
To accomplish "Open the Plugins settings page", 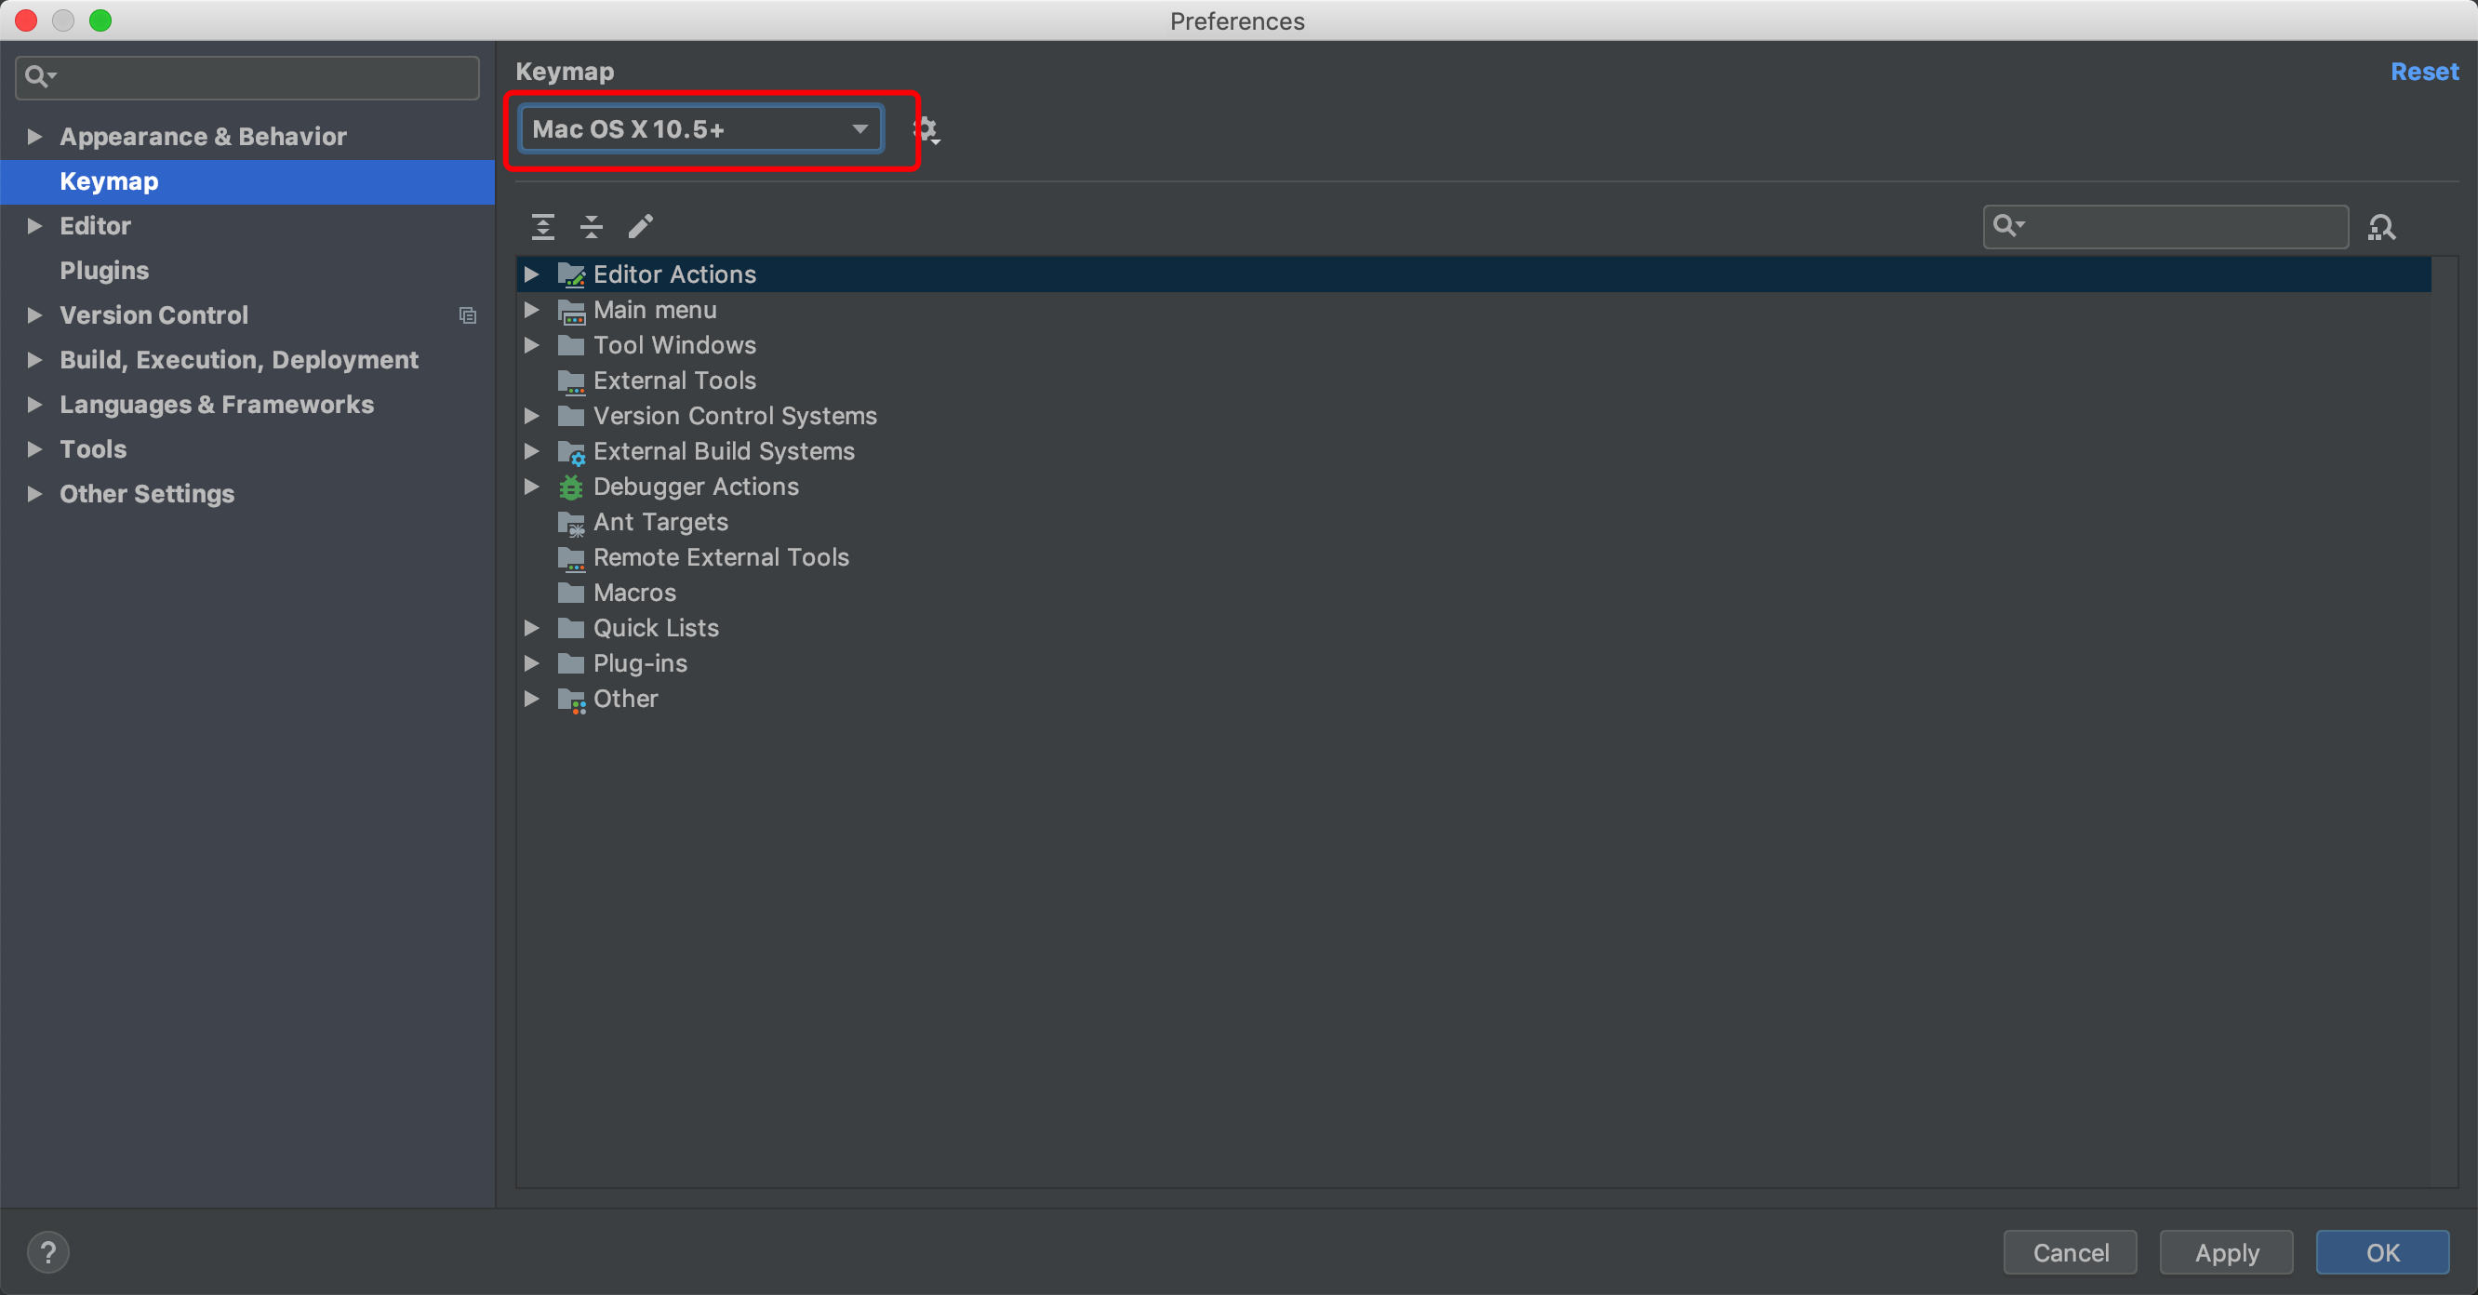I will pos(104,271).
